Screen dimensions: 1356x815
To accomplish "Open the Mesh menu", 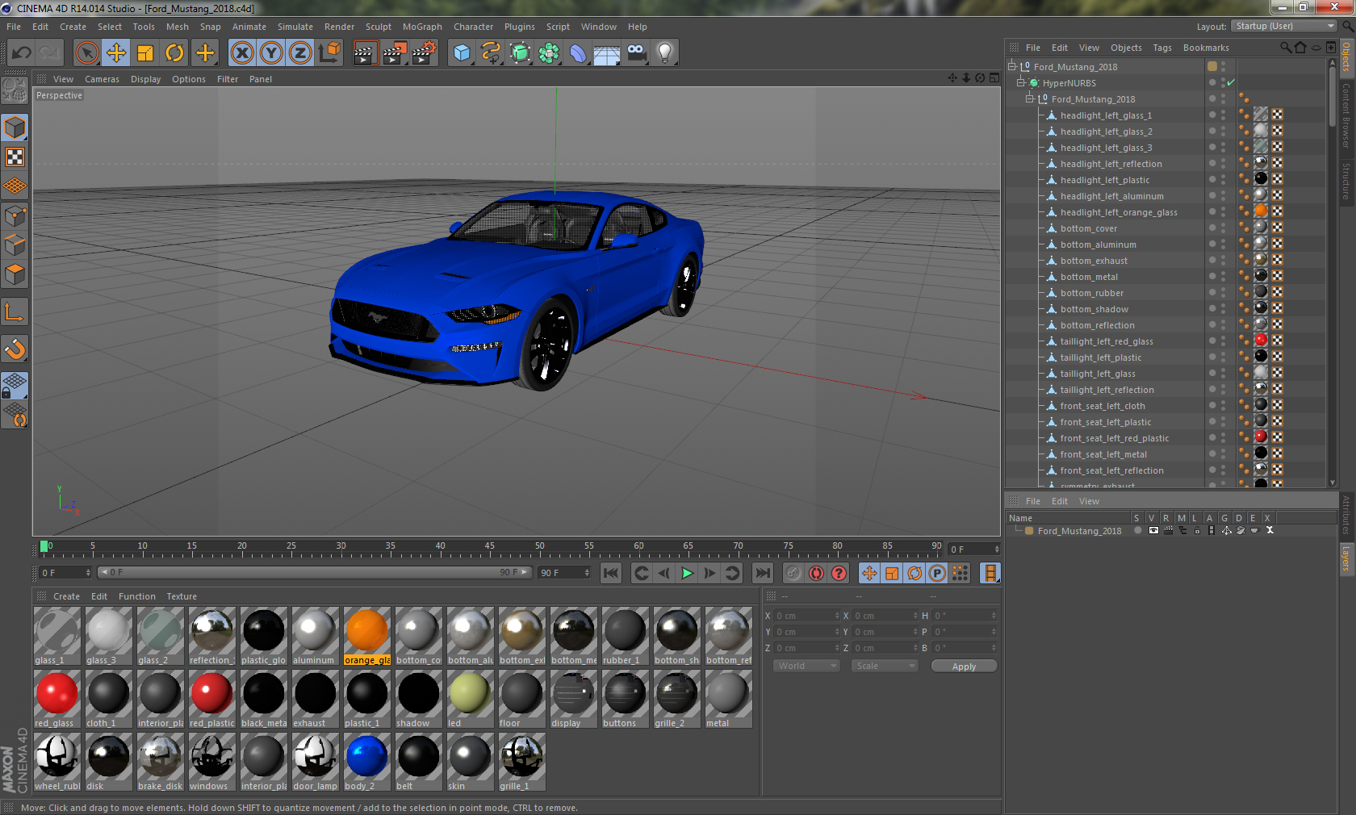I will pos(177,27).
